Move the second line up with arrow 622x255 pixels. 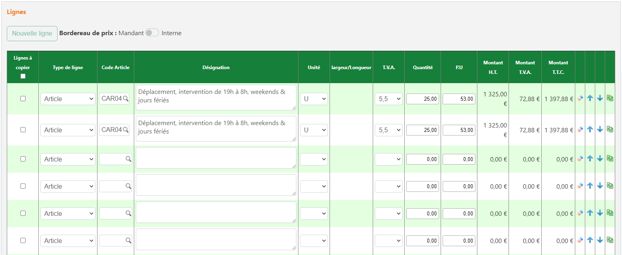pyautogui.click(x=590, y=129)
